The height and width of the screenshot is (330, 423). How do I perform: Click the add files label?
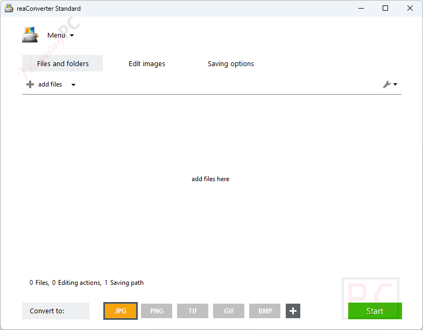click(x=50, y=84)
